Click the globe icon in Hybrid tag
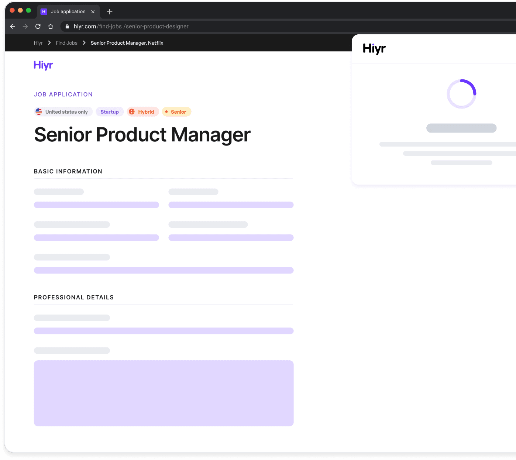The height and width of the screenshot is (460, 516). pyautogui.click(x=132, y=111)
